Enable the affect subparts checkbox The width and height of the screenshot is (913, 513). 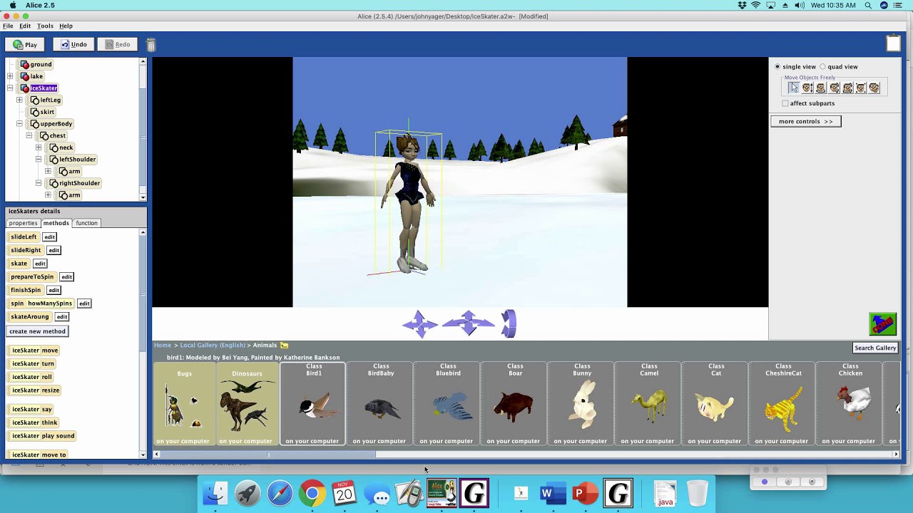tap(785, 103)
